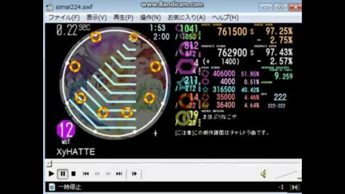The width and height of the screenshot is (345, 194).
Task: Click the 一時停止 status text
Action: pyautogui.click(x=70, y=187)
